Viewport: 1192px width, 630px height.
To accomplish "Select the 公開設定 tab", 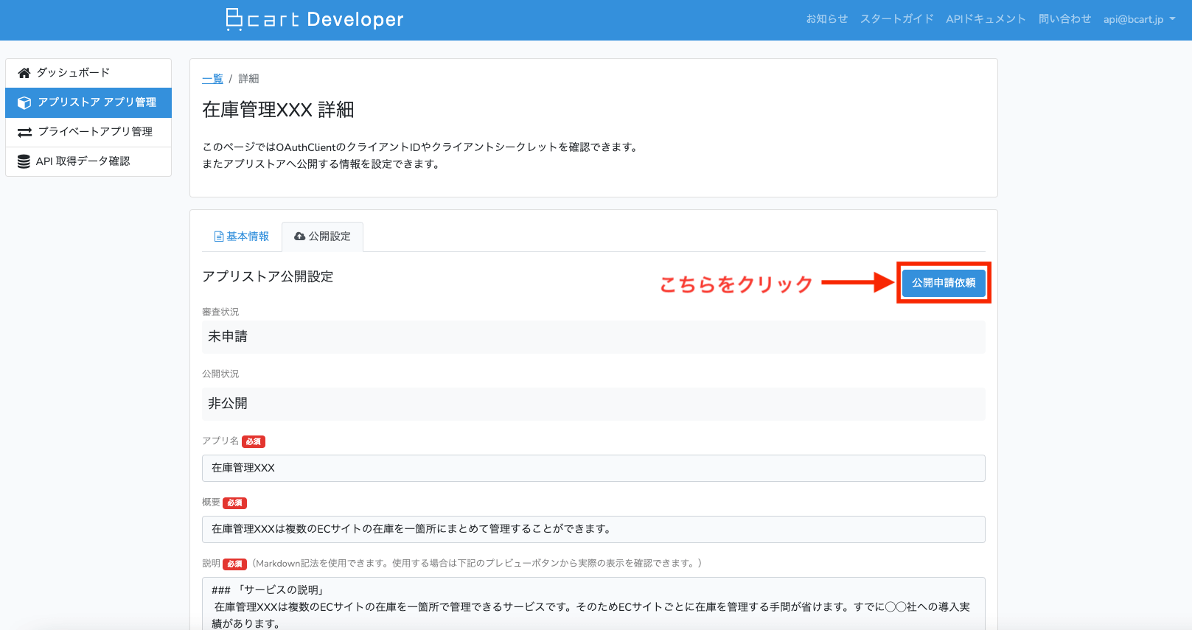I will pos(322,237).
